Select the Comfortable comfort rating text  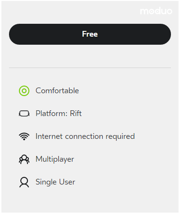tap(57, 91)
